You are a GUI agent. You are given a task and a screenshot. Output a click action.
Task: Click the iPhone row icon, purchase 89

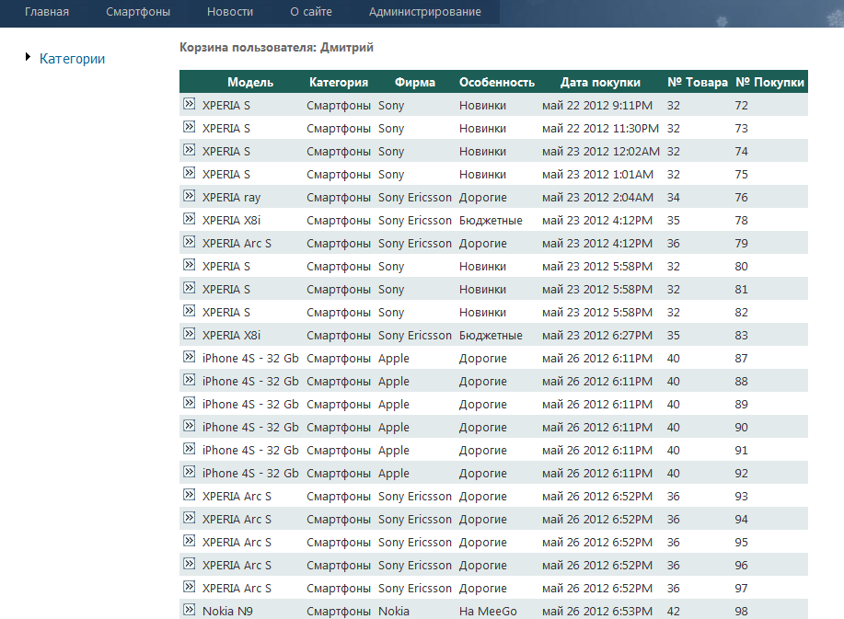point(189,403)
